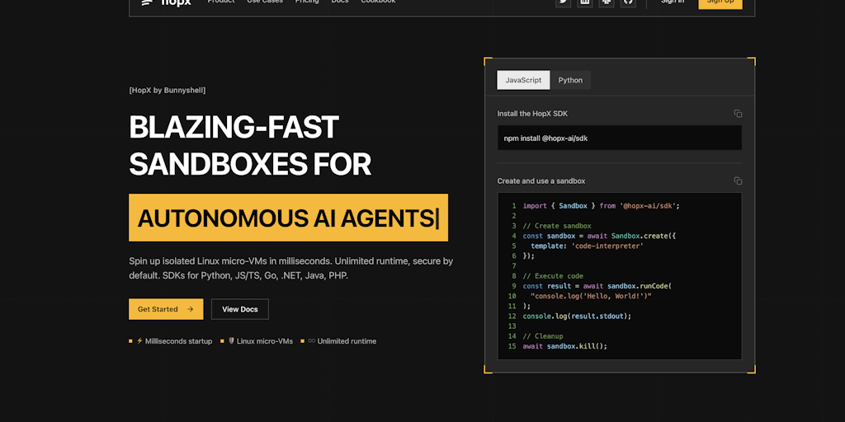Click the lightning bolt Milliseconds startup icon
Image resolution: width=845 pixels, height=422 pixels.
139,341
